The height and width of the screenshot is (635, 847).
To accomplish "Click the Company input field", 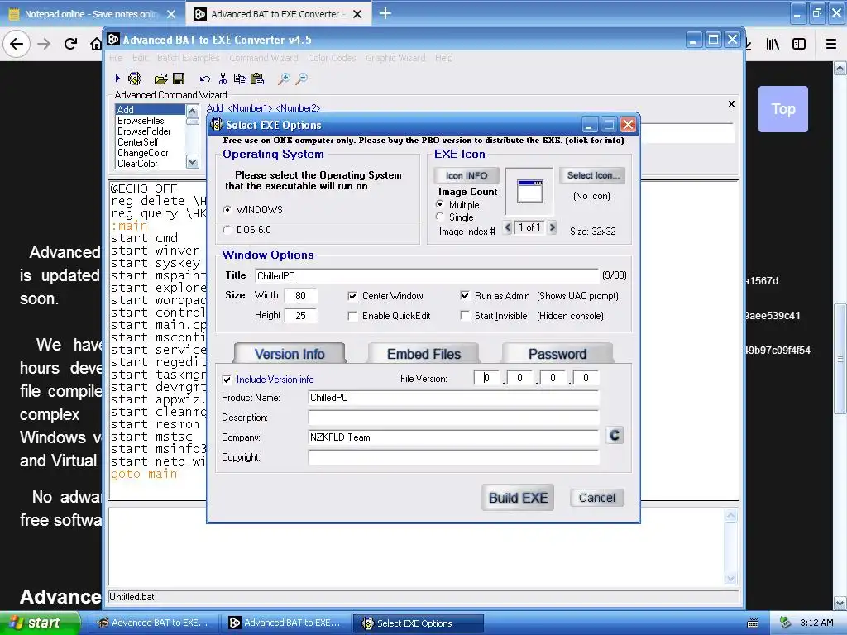I will click(x=454, y=437).
